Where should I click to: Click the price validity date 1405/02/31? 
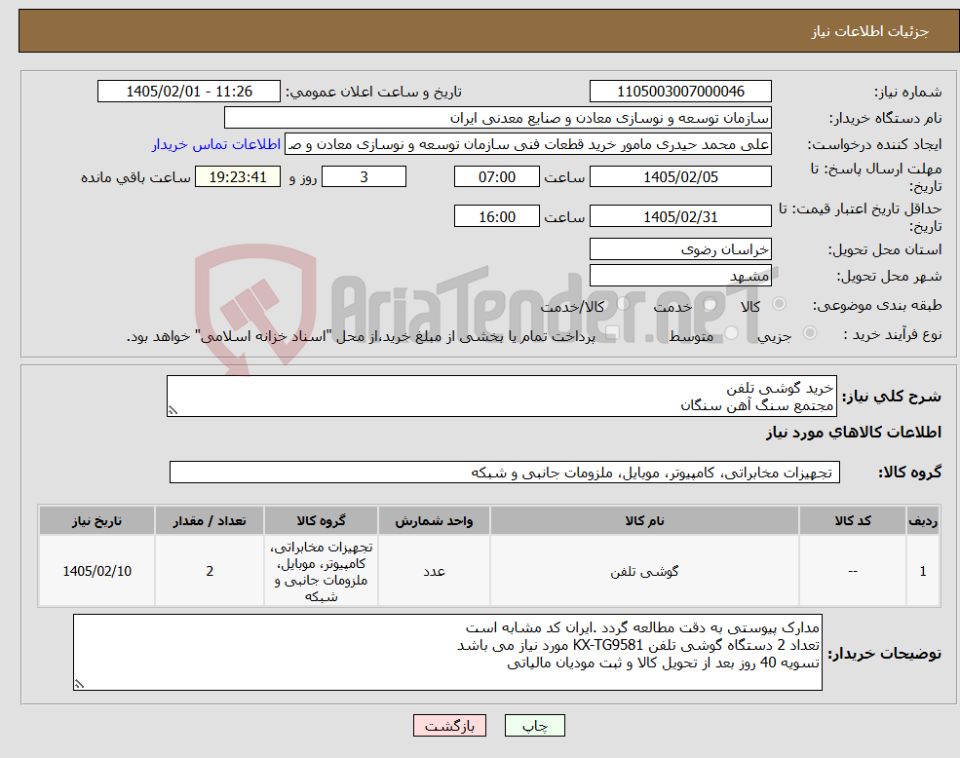point(680,216)
